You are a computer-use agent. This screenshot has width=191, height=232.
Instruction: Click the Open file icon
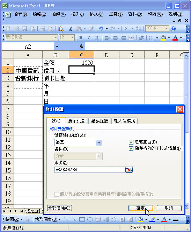[16, 29]
